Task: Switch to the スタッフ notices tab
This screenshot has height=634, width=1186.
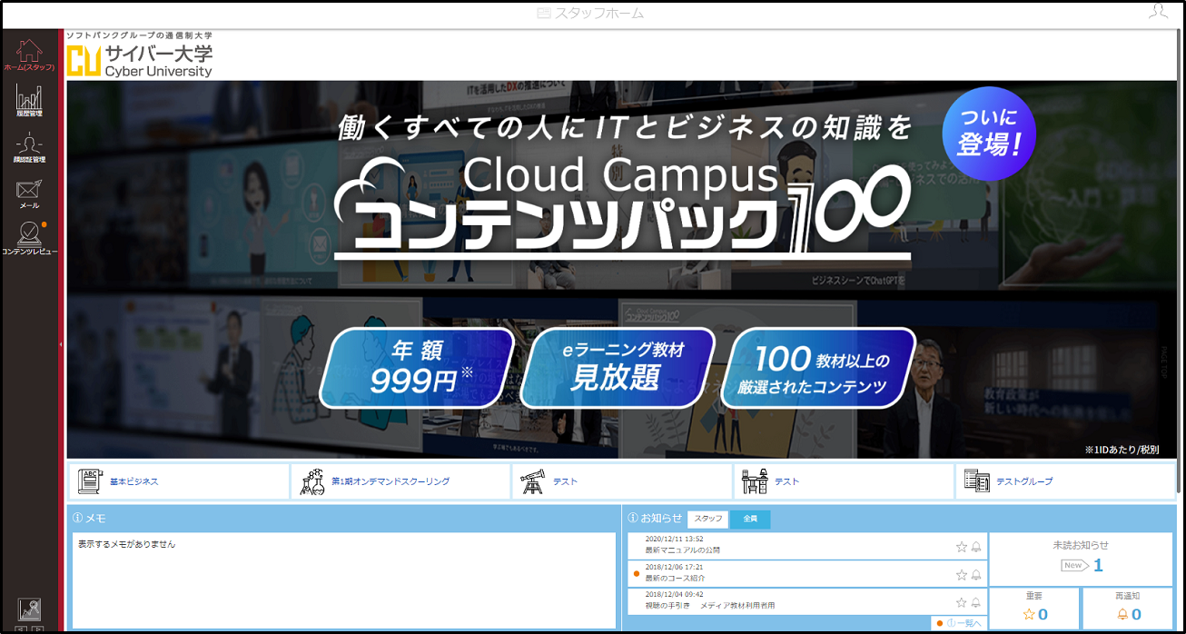Action: point(708,519)
